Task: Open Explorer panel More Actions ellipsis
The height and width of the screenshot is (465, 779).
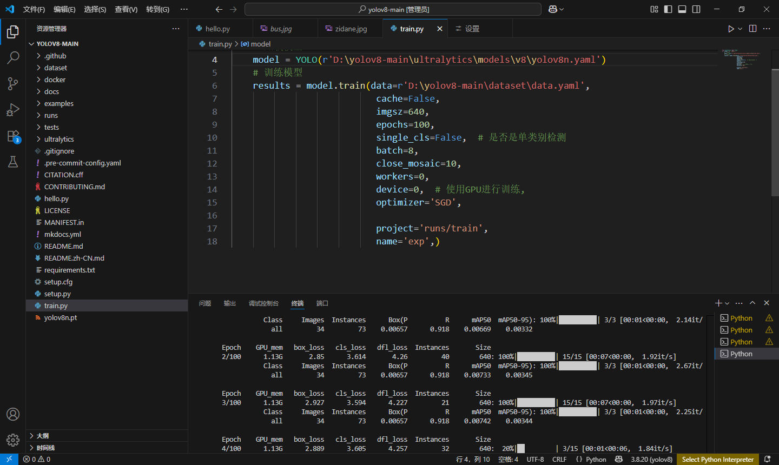Action: point(176,29)
